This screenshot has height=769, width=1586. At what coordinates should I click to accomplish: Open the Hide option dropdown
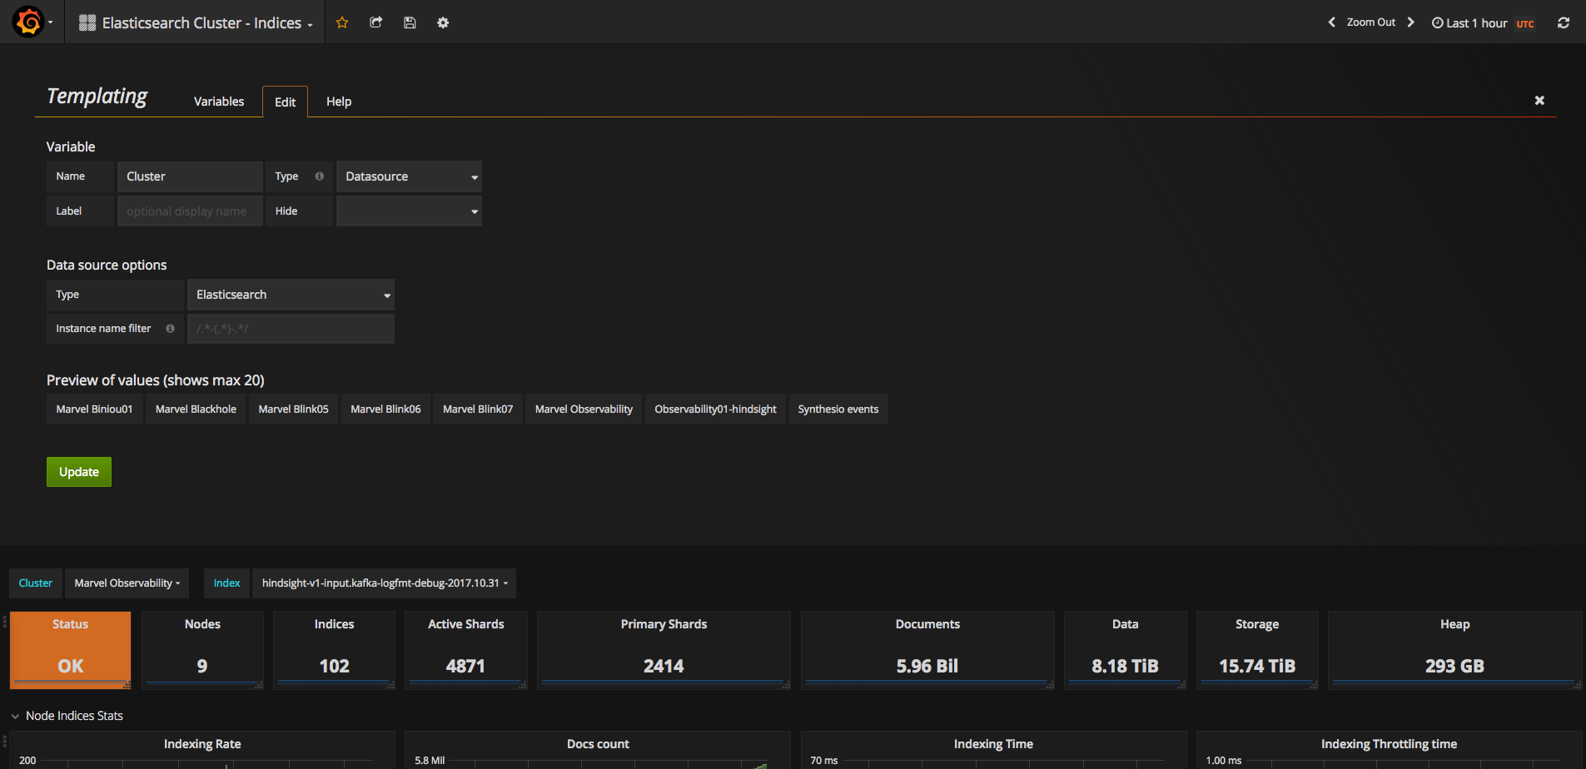(409, 211)
